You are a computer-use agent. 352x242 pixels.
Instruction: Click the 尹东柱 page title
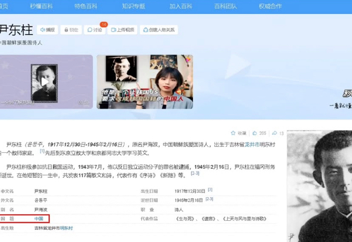point(16,30)
